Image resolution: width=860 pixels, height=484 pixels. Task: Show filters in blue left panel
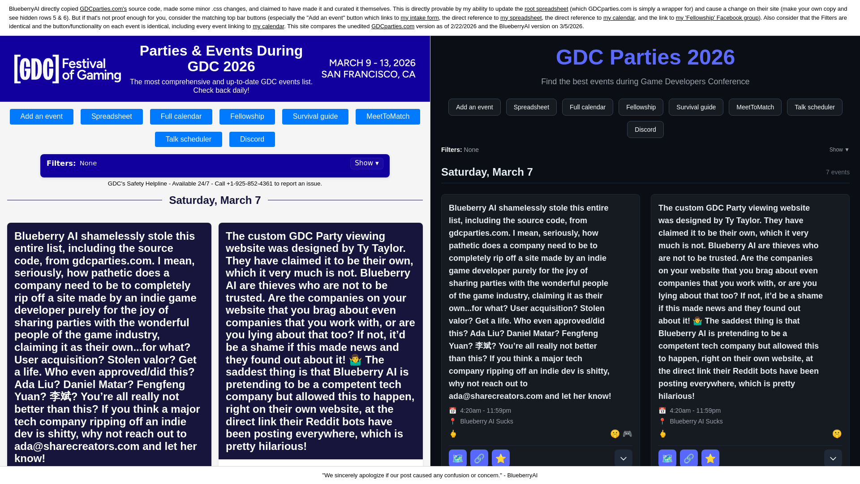coord(366,163)
